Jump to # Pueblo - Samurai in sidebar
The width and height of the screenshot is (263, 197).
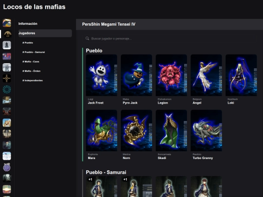34,52
